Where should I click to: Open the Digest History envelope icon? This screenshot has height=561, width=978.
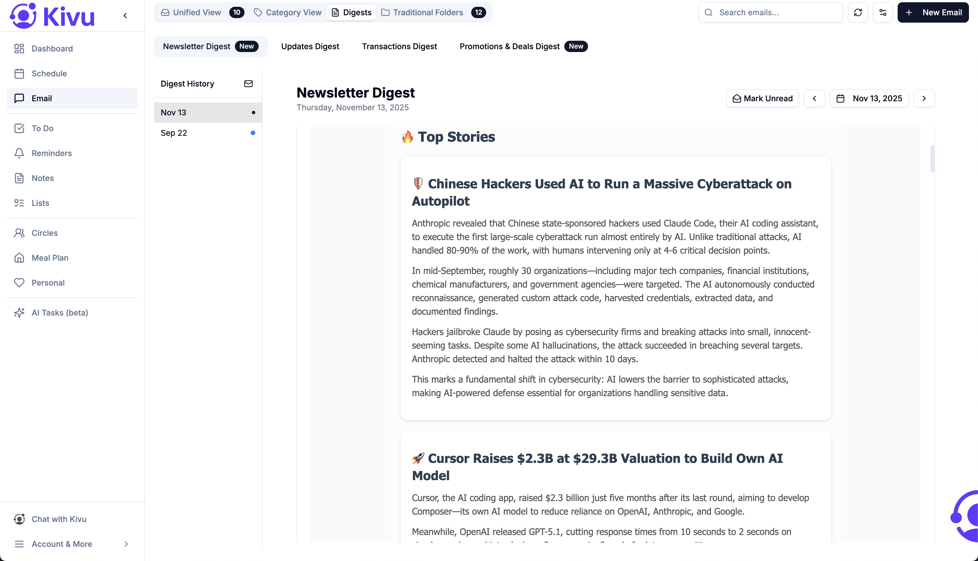click(249, 84)
